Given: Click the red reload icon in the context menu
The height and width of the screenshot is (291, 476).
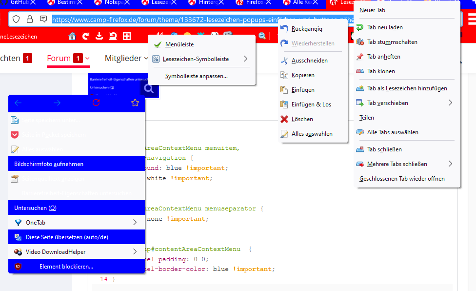Looking at the screenshot, I should (x=96, y=103).
